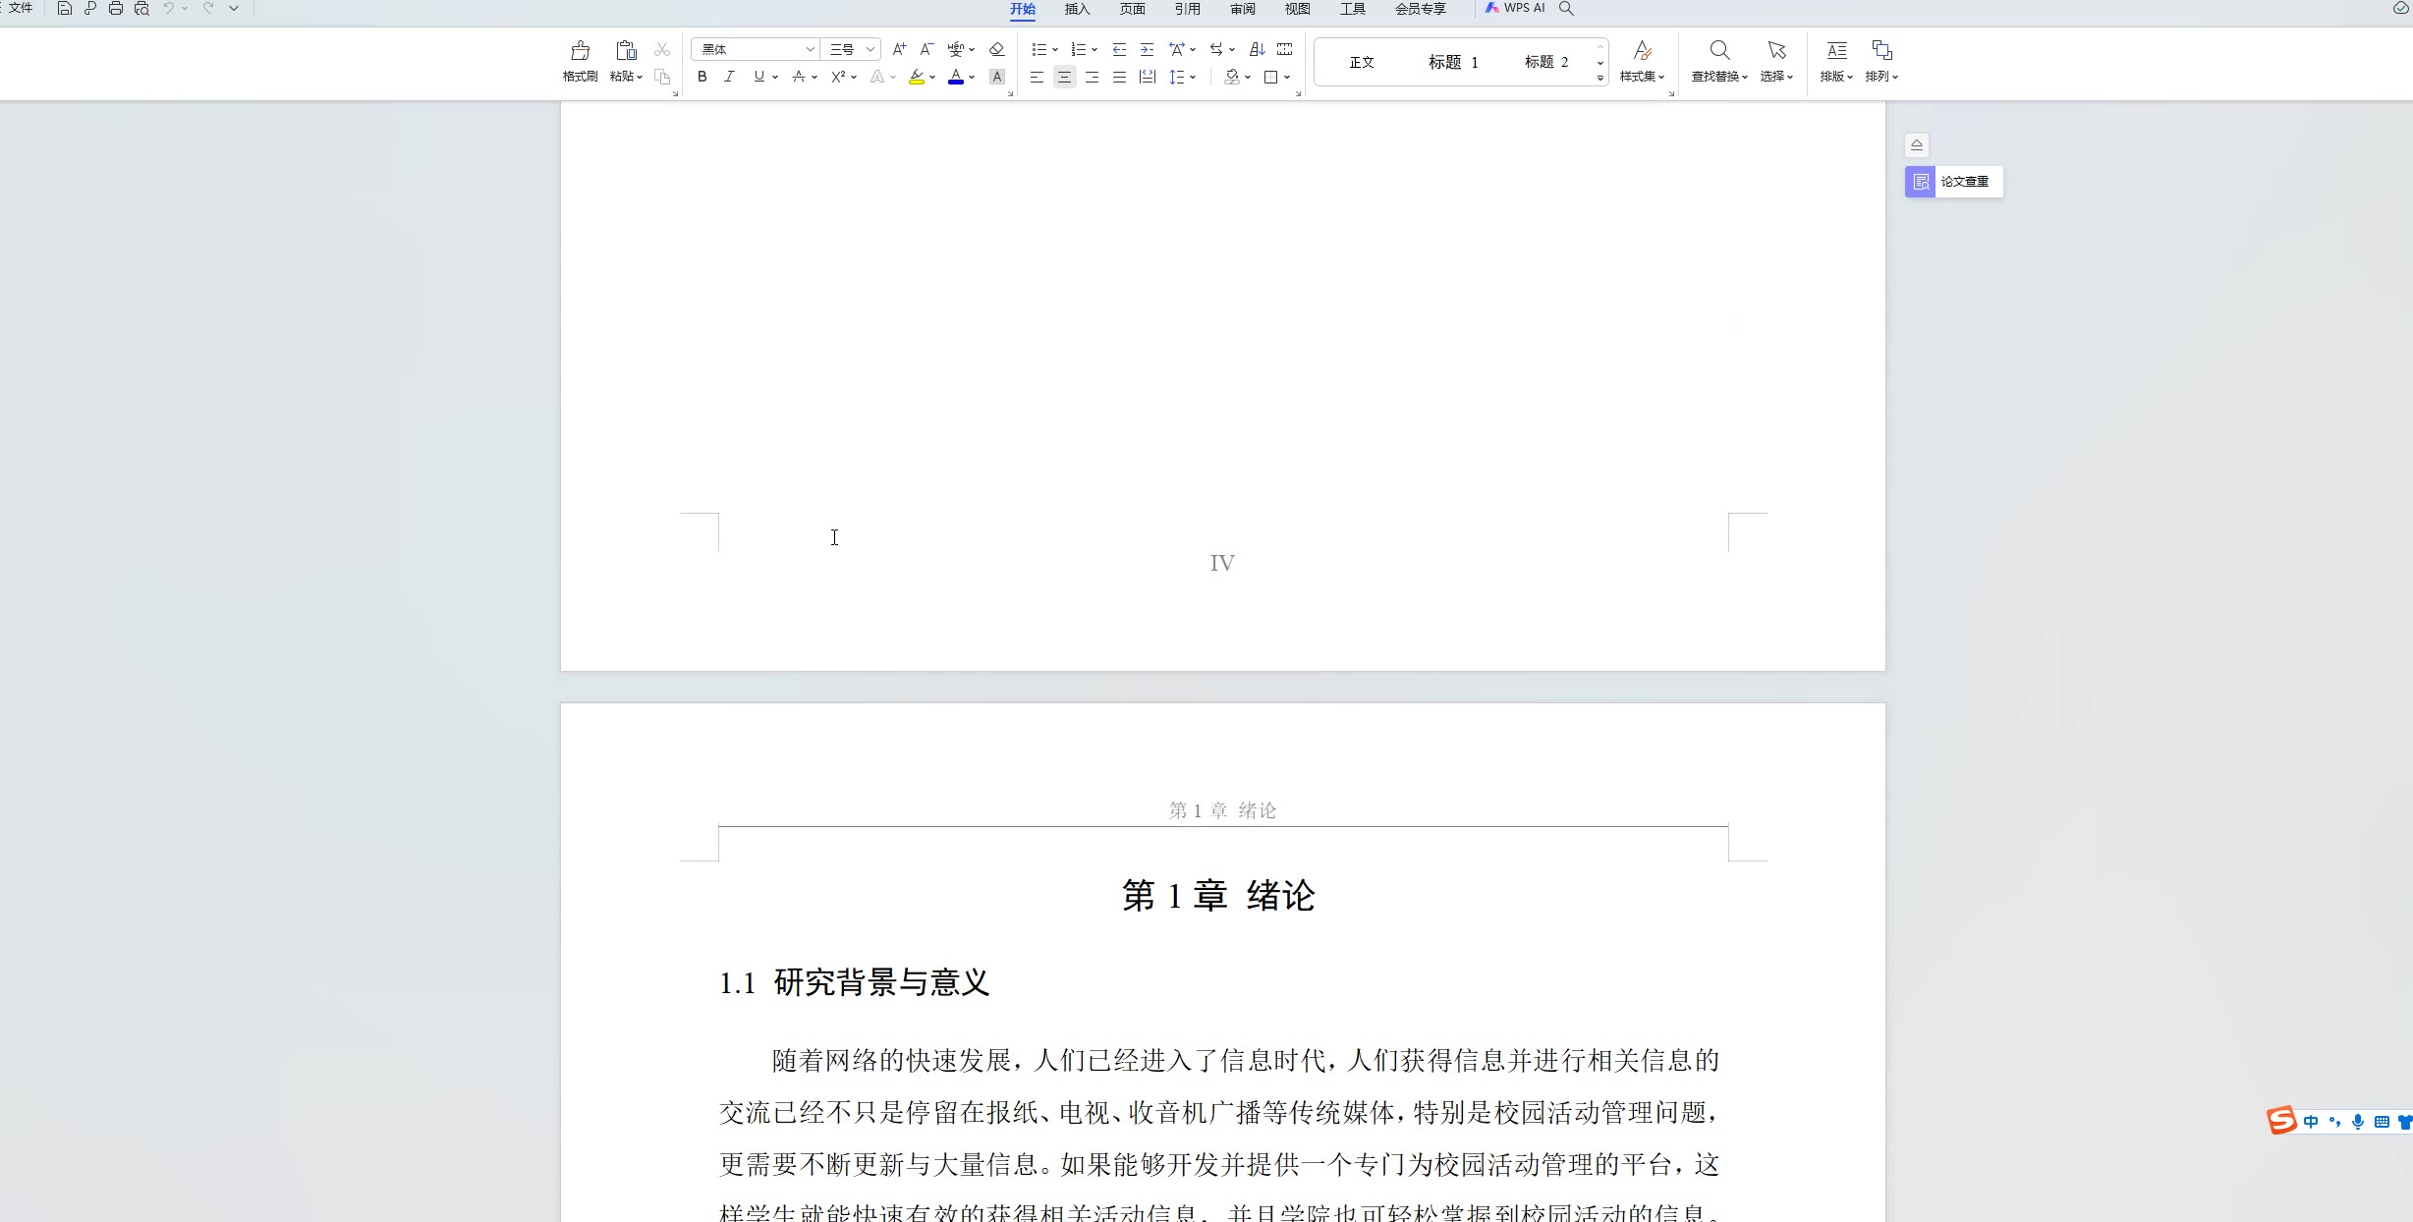The image size is (2413, 1222).
Task: Open the quick access toolbar customize chevron
Action: [x=234, y=9]
